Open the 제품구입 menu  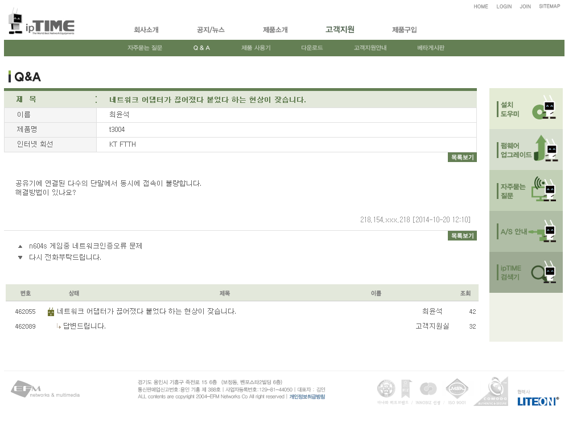point(405,30)
